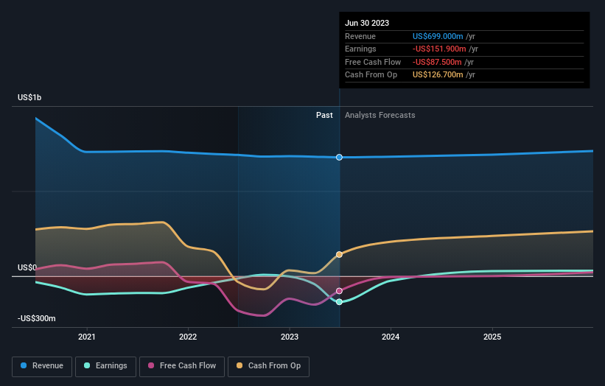605x386 pixels.
Task: Toggle the Earnings legend button
Action: point(105,366)
